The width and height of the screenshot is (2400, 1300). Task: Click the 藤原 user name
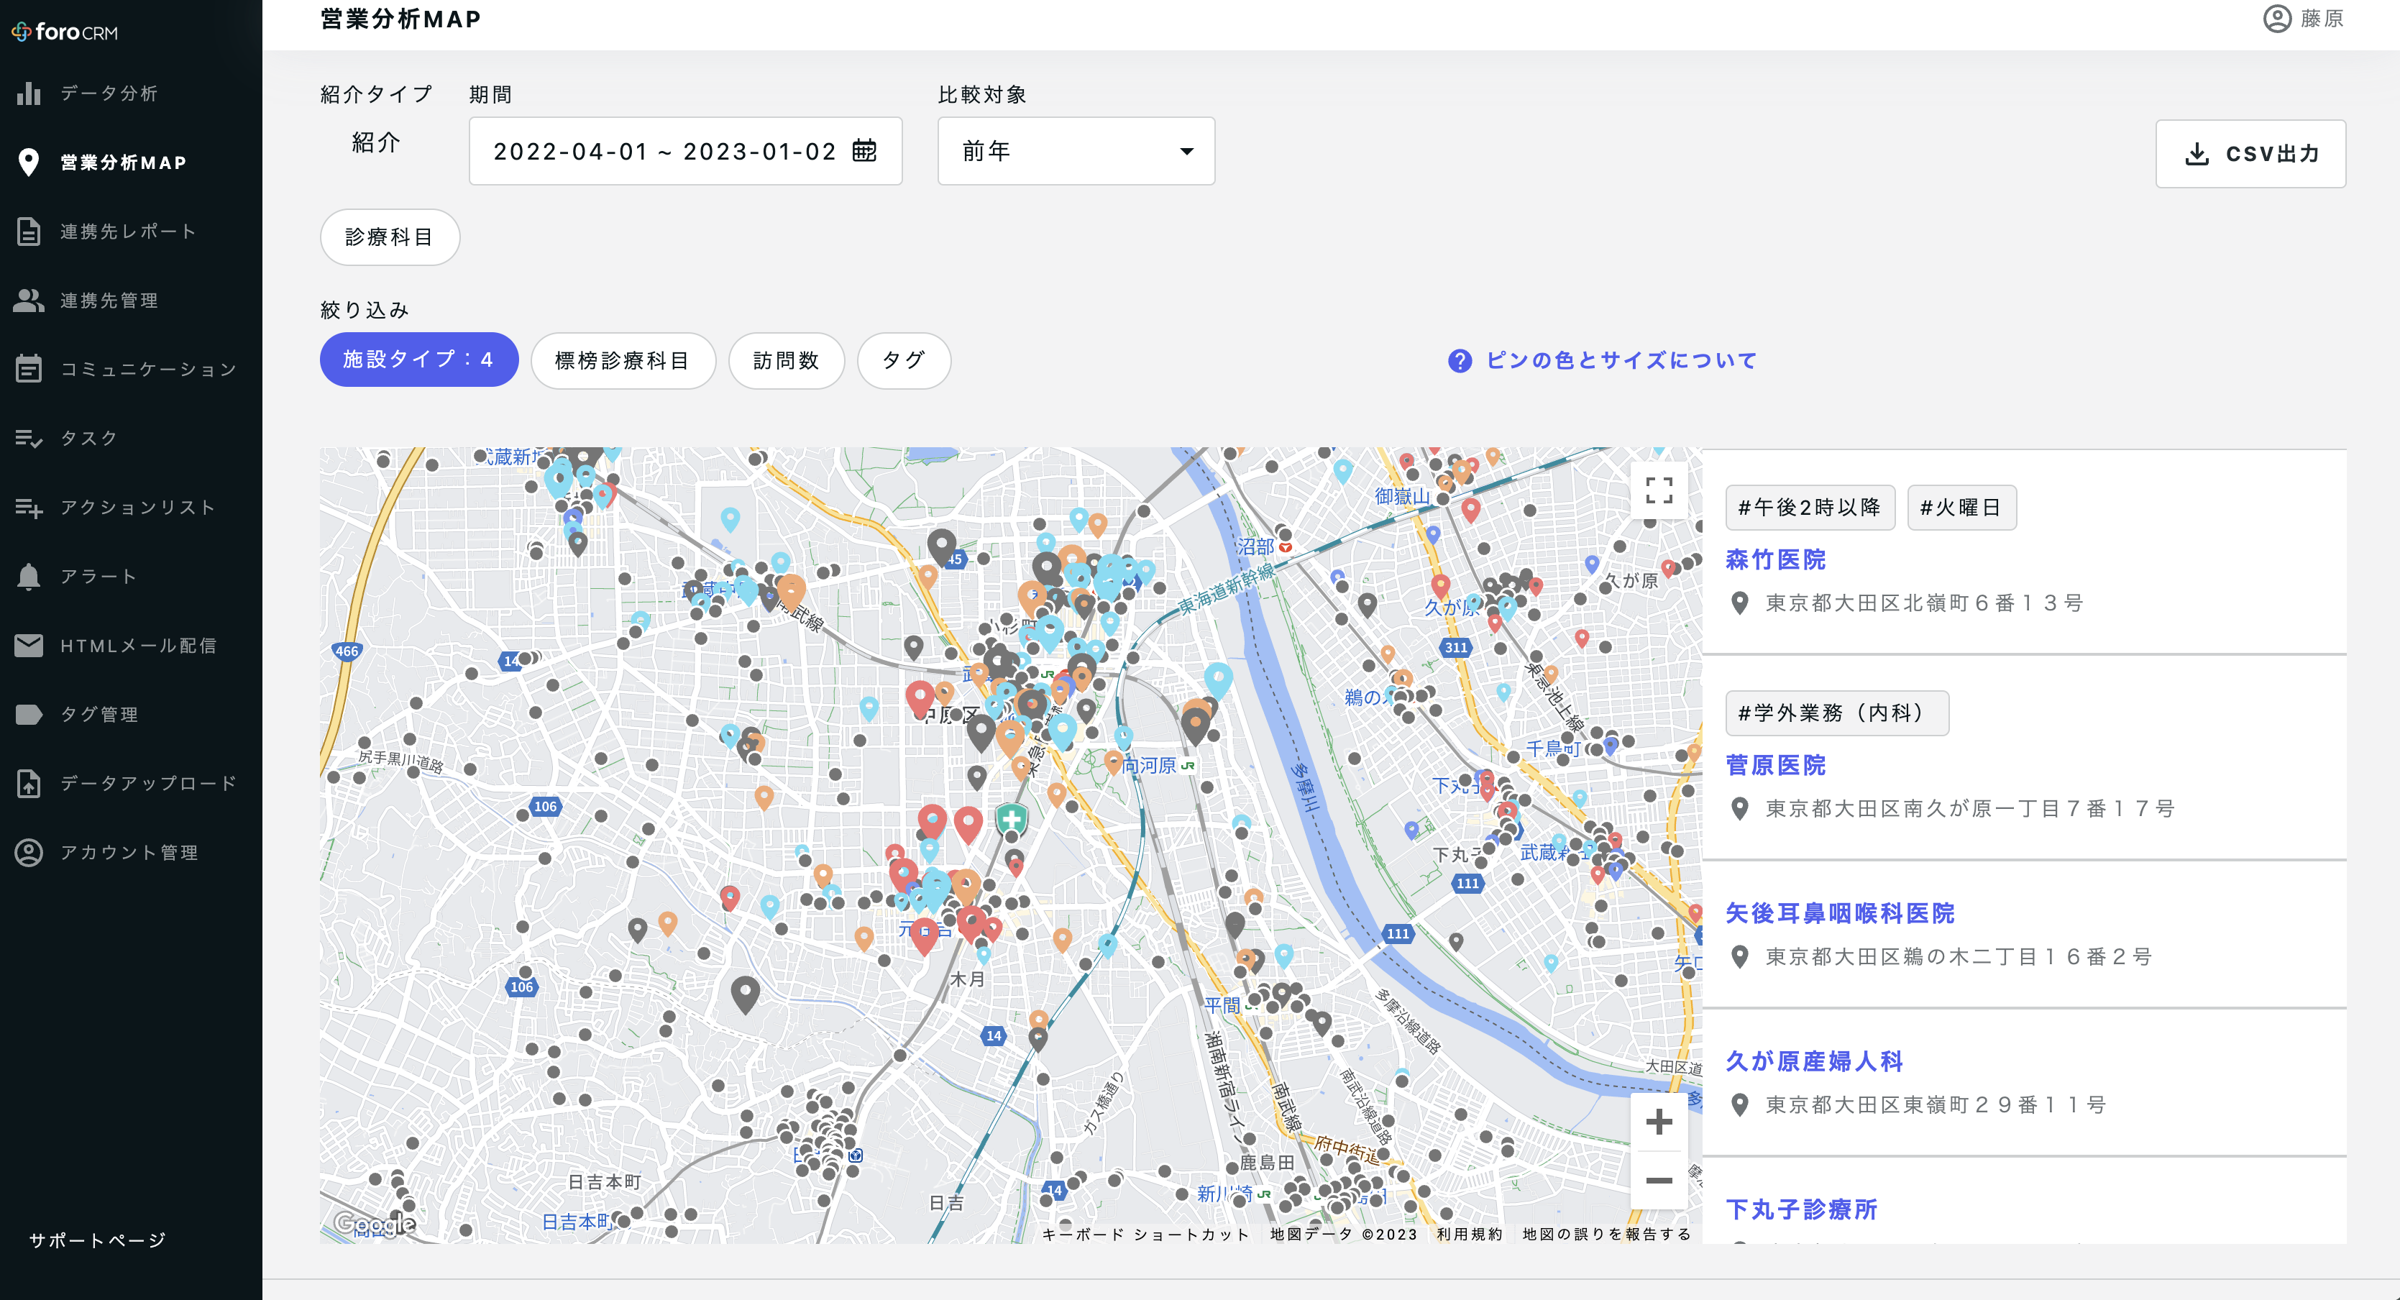pos(2322,19)
